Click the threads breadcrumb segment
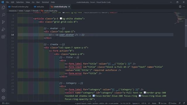 tap(36, 11)
